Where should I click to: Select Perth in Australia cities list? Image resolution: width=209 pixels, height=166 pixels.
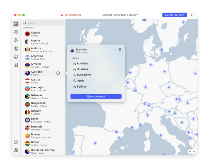[79, 81]
